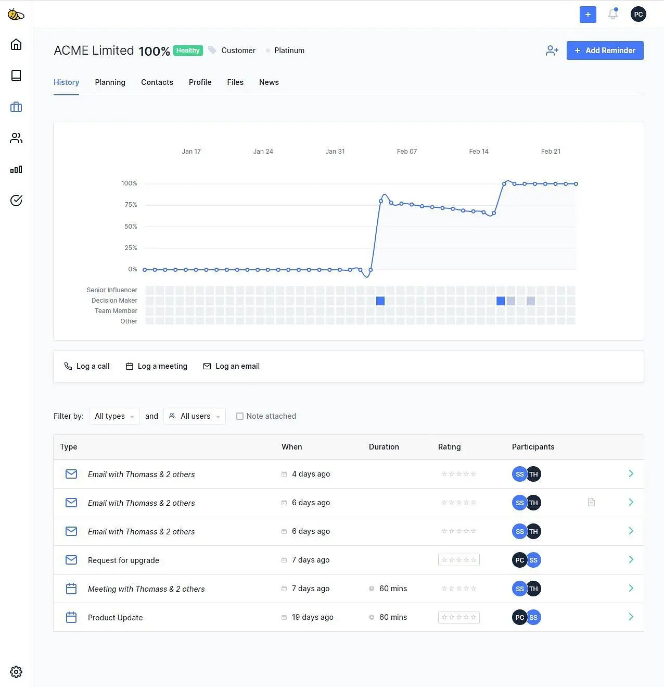Click the Add Reminder button
This screenshot has height=687, width=664.
605,51
